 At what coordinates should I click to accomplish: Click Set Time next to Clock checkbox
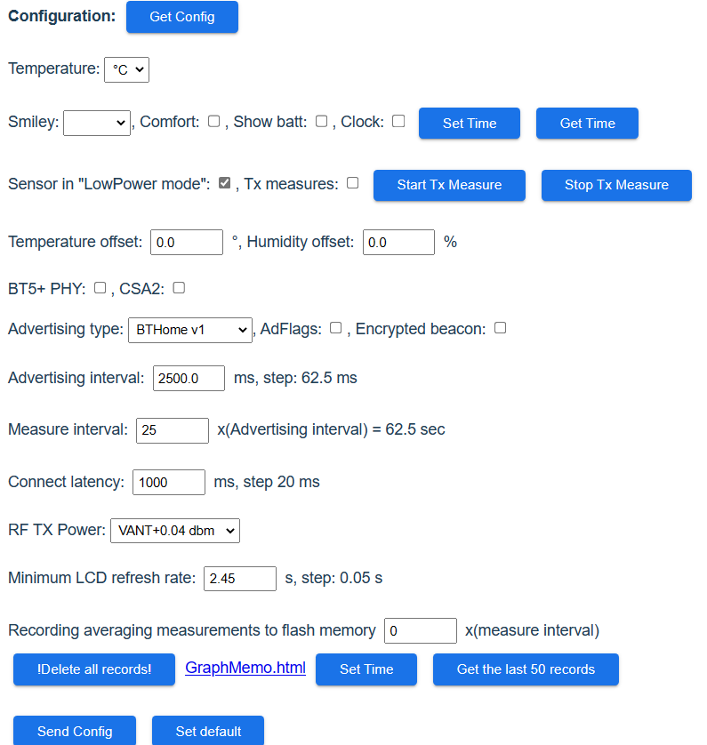469,123
